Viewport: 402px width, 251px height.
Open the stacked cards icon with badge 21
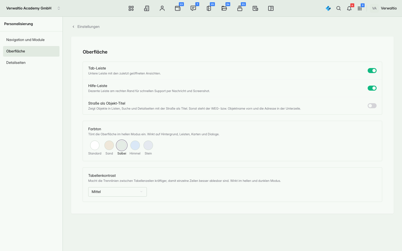[240, 8]
